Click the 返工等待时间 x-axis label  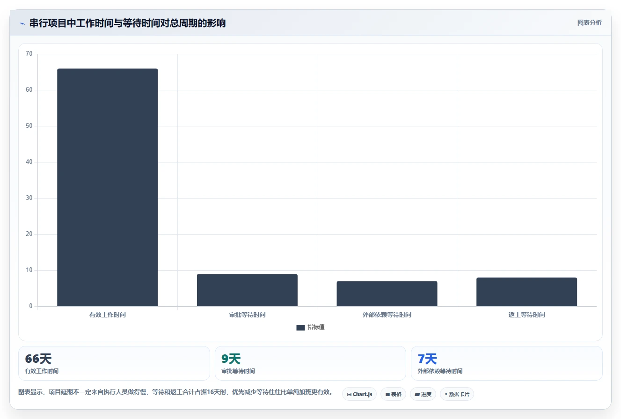pyautogui.click(x=526, y=315)
